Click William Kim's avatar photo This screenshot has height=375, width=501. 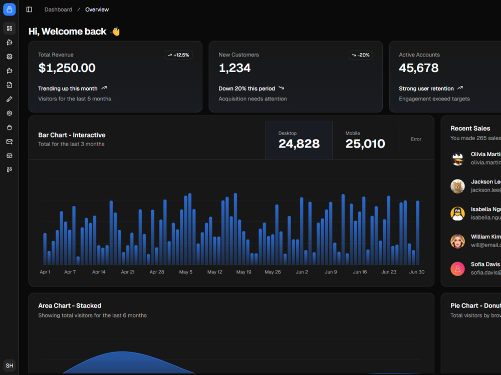click(457, 241)
